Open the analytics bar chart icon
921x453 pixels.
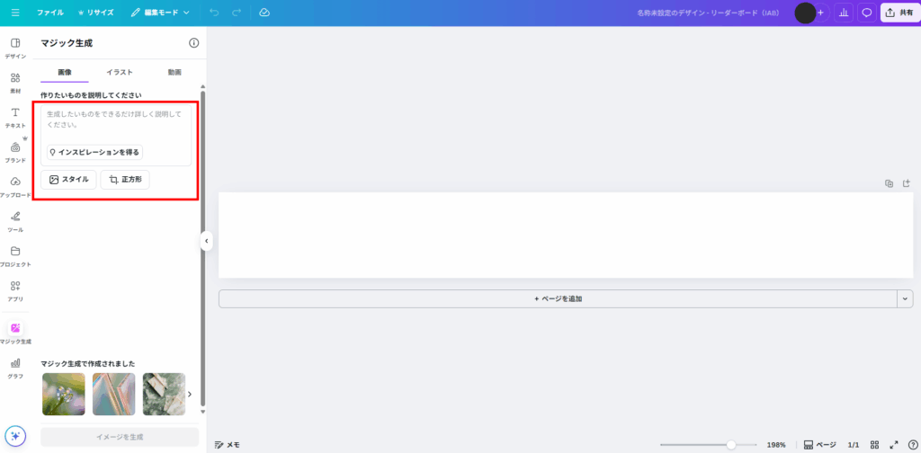tap(844, 13)
